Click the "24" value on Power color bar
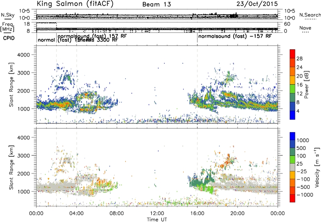This screenshot has height=222, width=321. pyautogui.click(x=299, y=67)
